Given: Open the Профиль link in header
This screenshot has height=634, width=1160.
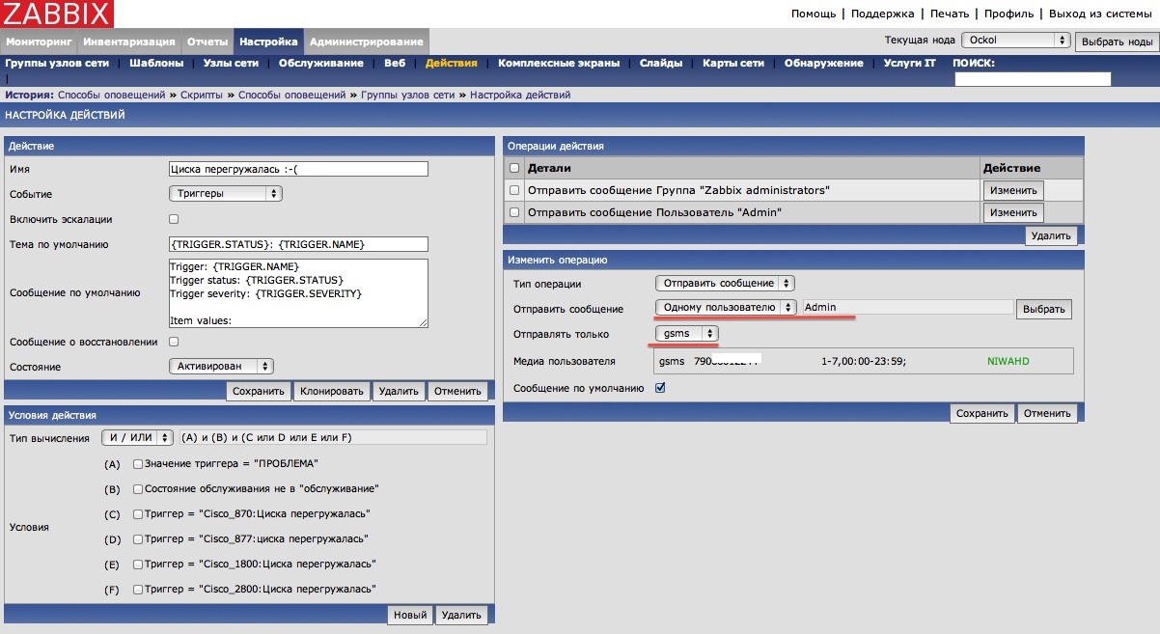Looking at the screenshot, I should (1009, 14).
